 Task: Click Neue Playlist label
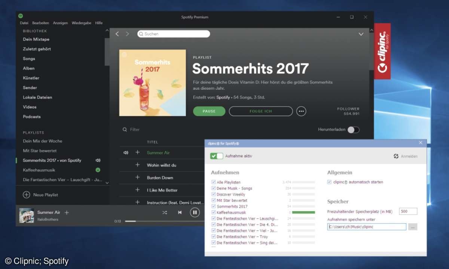click(x=46, y=195)
